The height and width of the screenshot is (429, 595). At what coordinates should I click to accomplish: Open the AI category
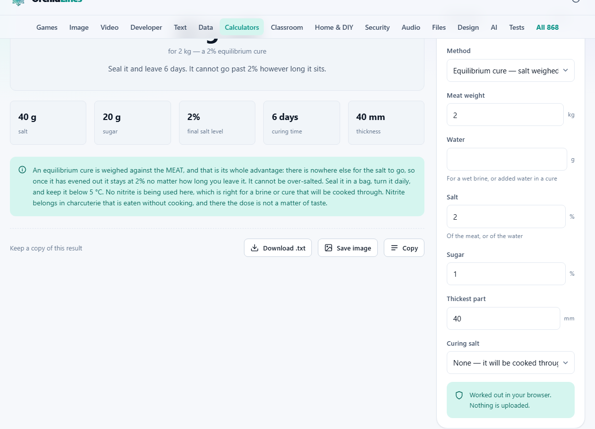494,27
